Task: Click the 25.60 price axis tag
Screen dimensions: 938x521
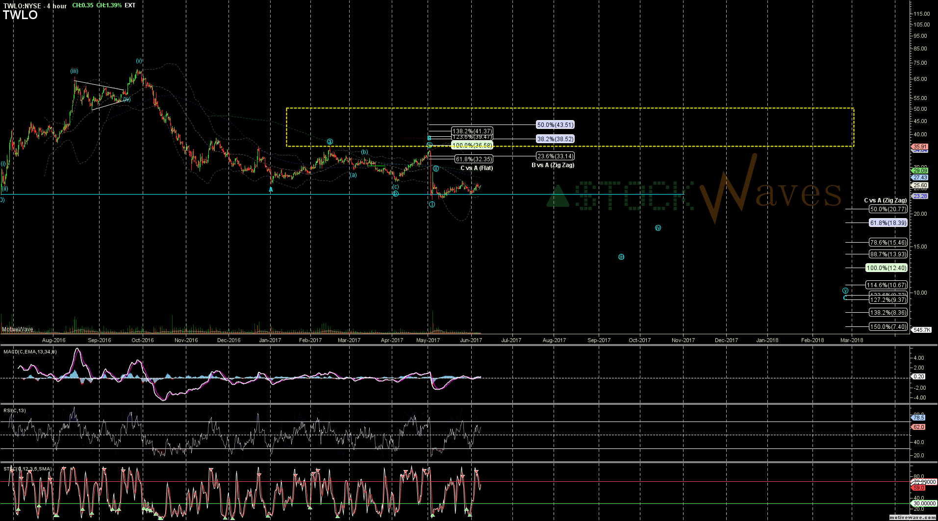Action: point(919,185)
